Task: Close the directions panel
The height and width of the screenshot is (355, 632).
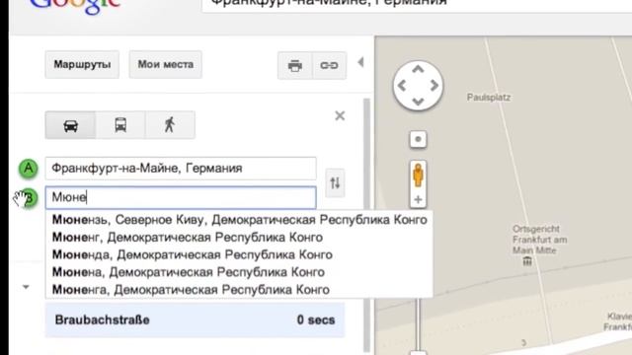Action: point(340,116)
